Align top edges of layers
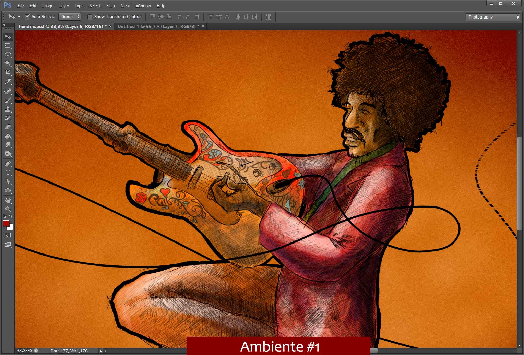This screenshot has height=355, width=524. (x=153, y=17)
